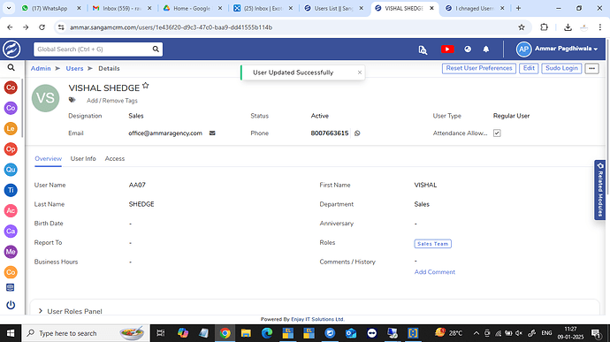Image resolution: width=610 pixels, height=342 pixels.
Task: Click the WhatsApp icon beside phone number
Action: click(357, 133)
